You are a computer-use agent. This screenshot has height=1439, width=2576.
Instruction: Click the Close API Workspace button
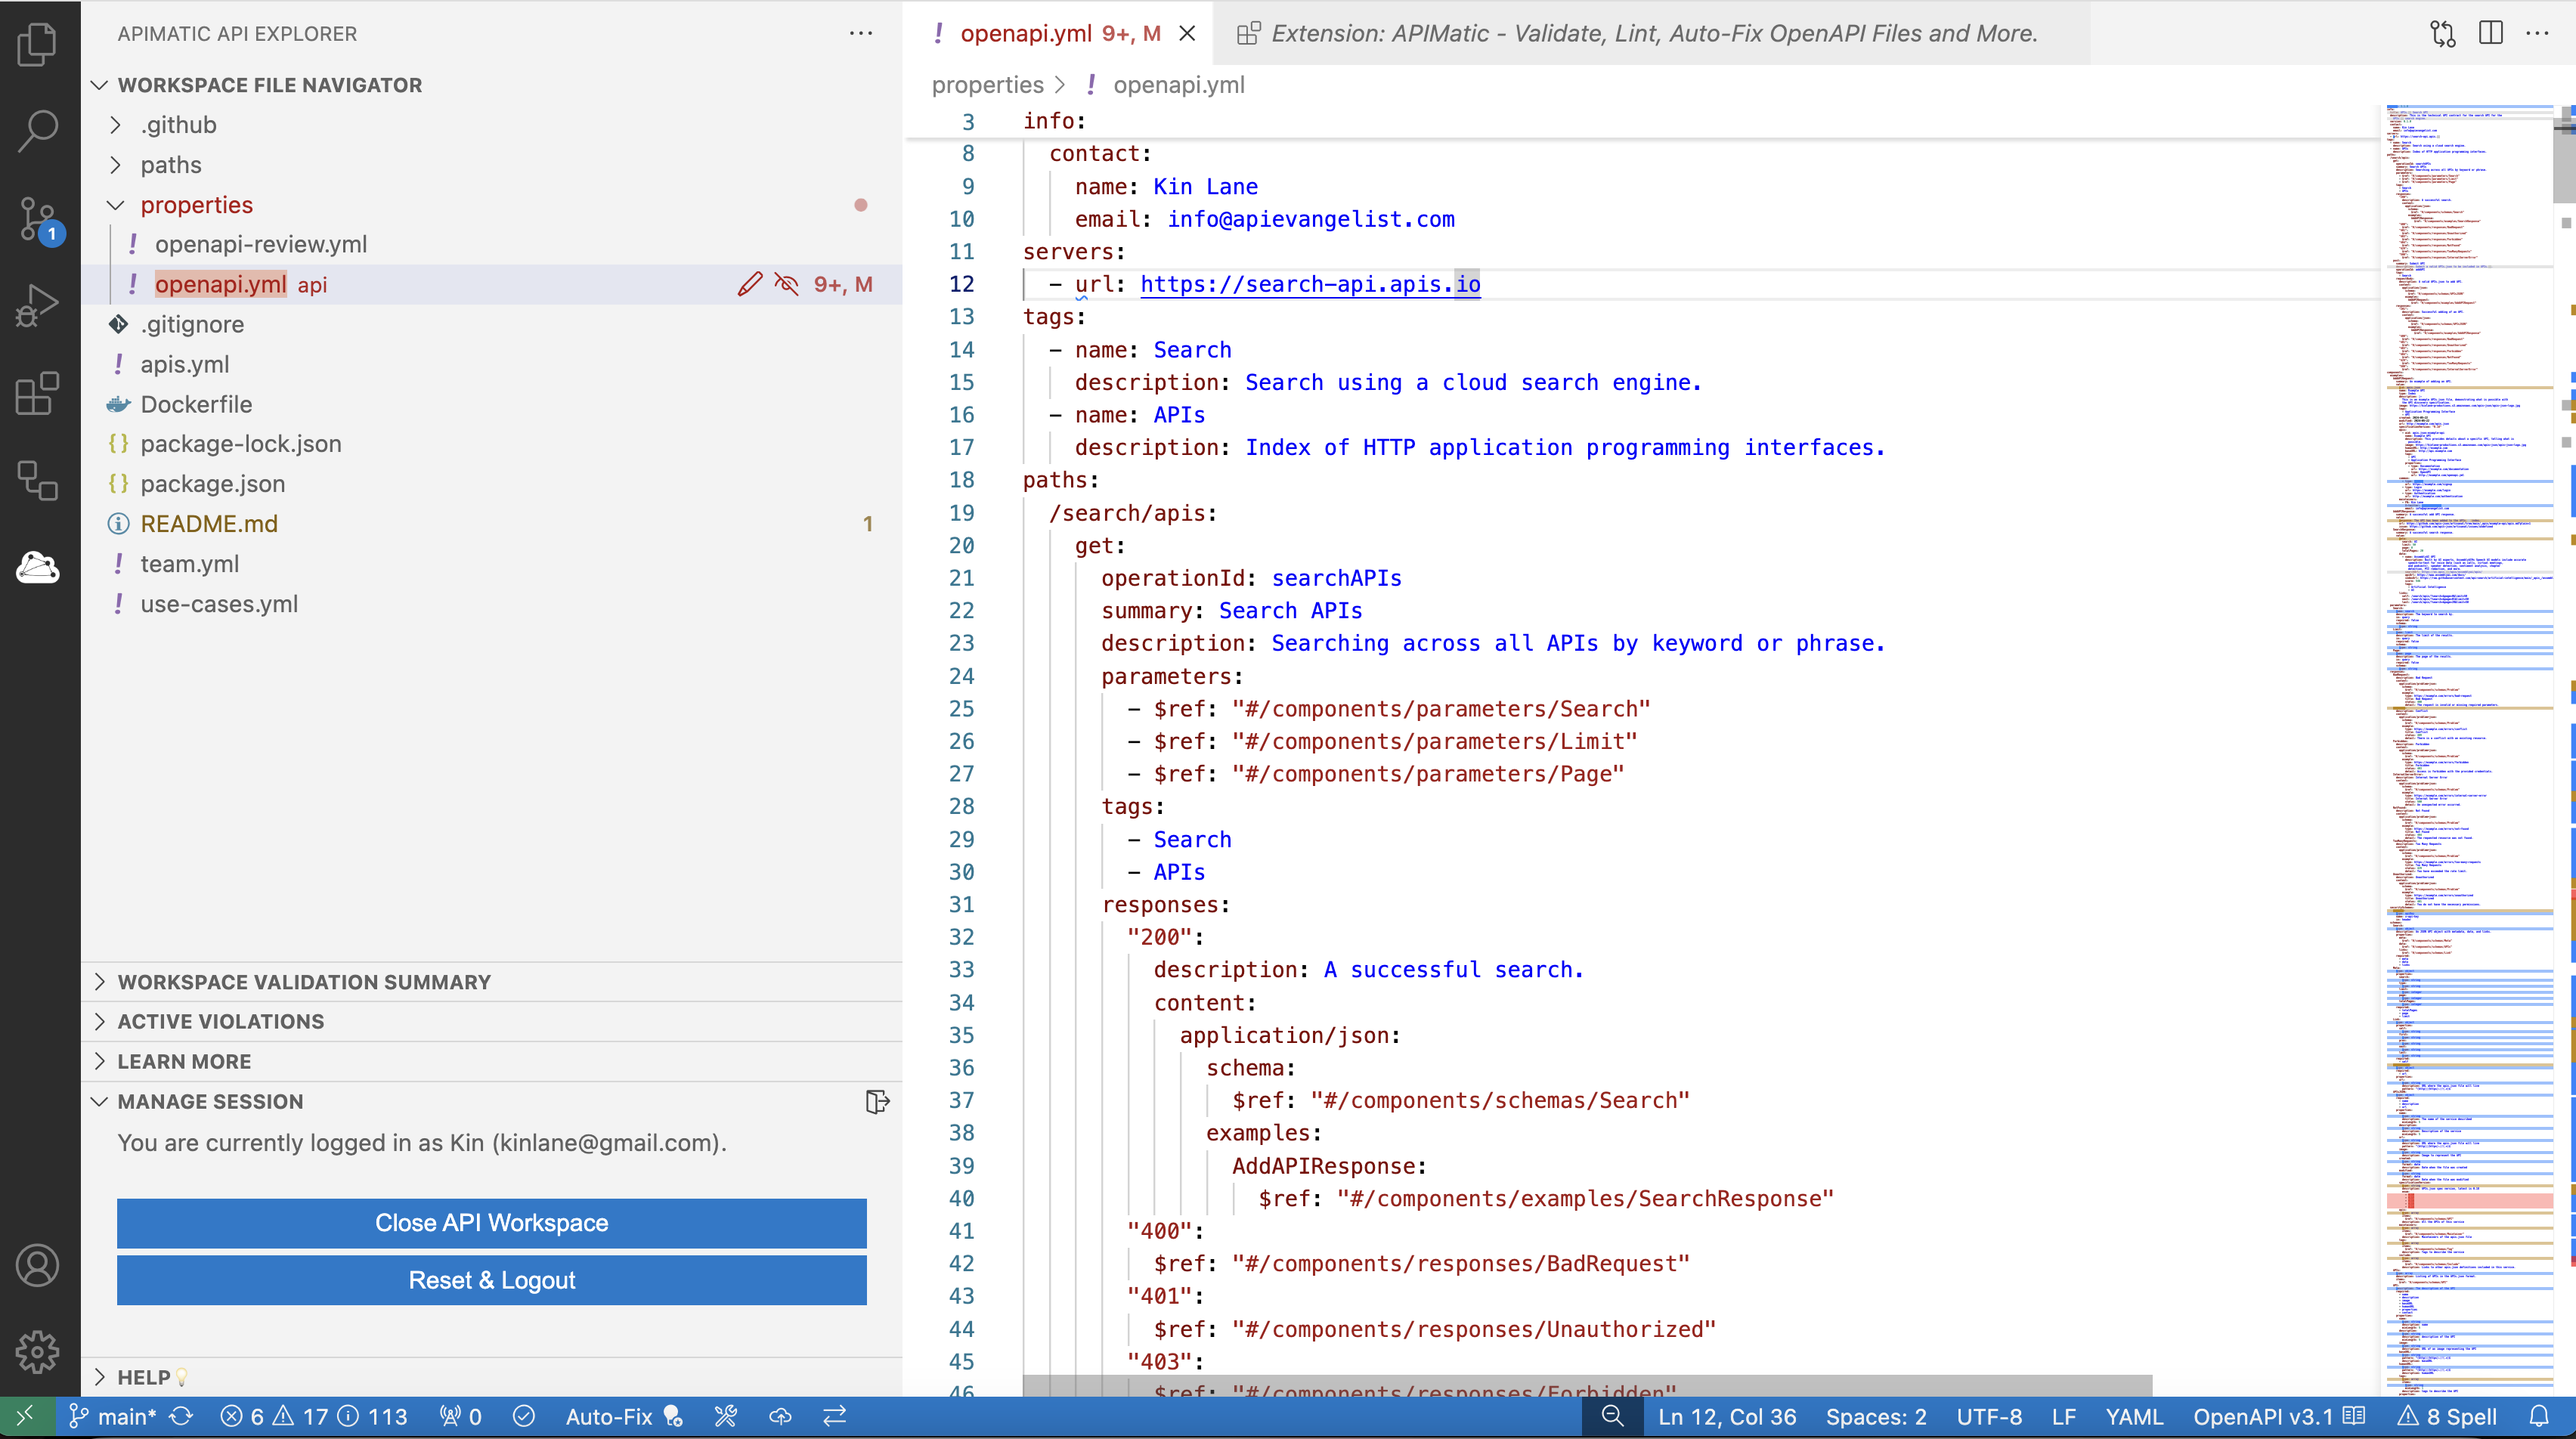(x=491, y=1222)
